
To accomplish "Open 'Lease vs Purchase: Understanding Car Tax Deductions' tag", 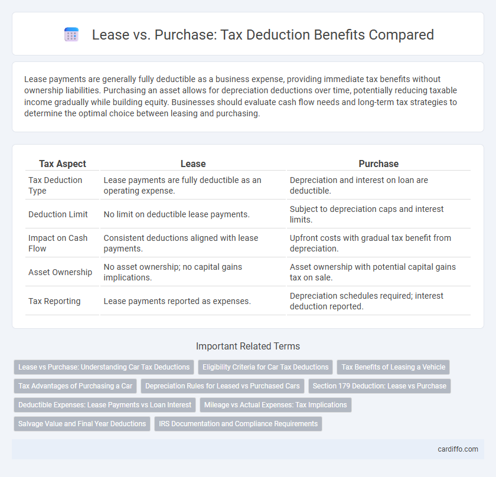I will pyautogui.click(x=104, y=367).
